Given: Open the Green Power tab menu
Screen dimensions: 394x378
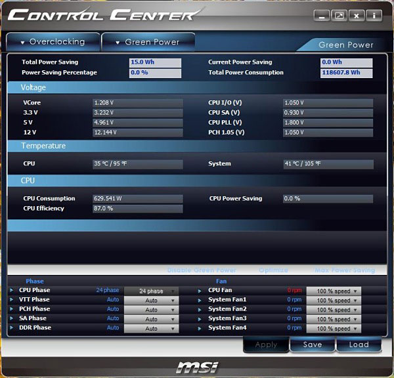Looking at the screenshot, I should click(148, 42).
